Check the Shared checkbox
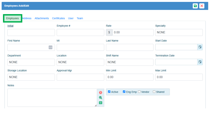 pos(154,92)
